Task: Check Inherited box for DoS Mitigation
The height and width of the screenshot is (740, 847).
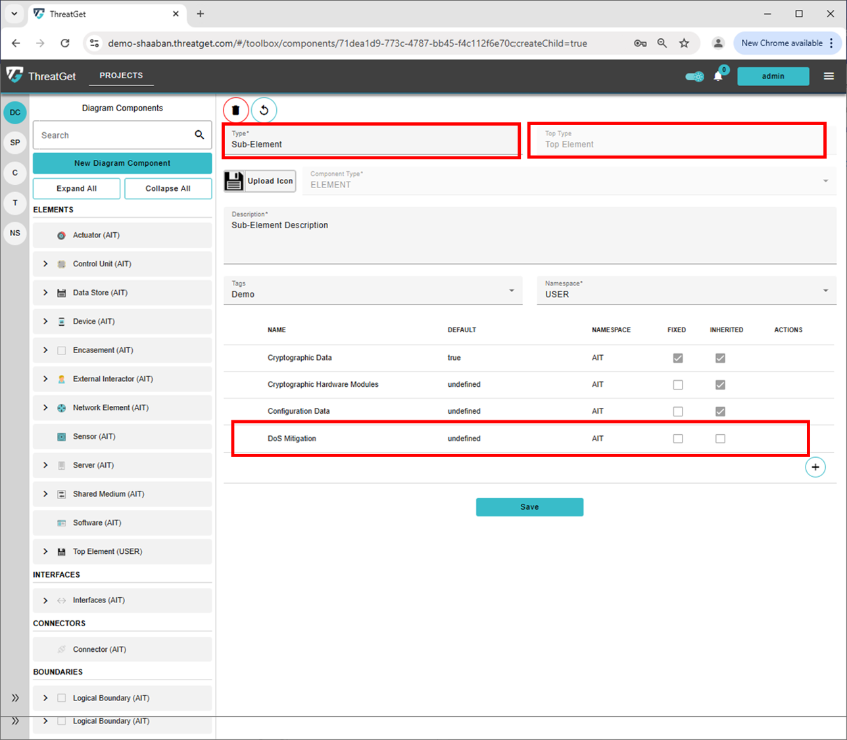Action: (x=720, y=439)
